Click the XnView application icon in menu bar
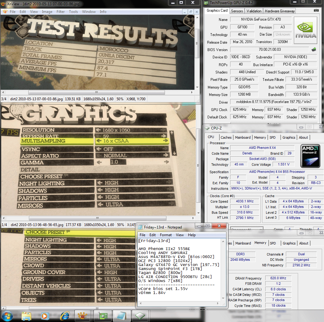This screenshot has width=324, height=322. point(5,12)
